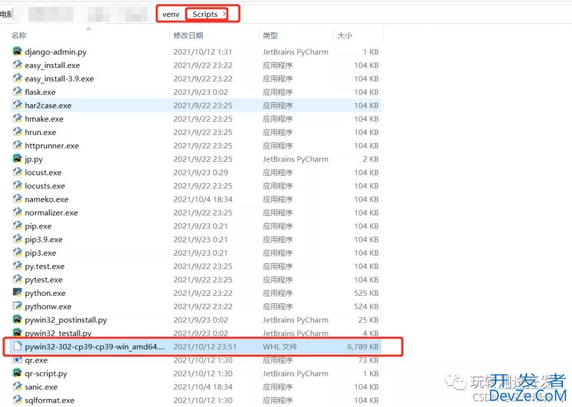The image size is (572, 407).
Task: Toggle the sort arrow above the name column
Action: [88, 29]
